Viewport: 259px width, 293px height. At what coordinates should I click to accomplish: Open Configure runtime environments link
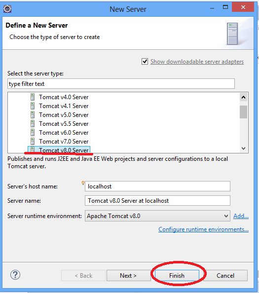203,229
